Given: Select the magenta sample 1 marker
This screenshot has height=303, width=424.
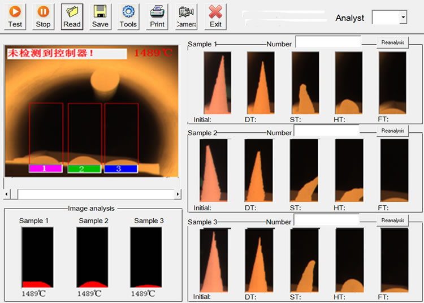Looking at the screenshot, I should point(45,168).
